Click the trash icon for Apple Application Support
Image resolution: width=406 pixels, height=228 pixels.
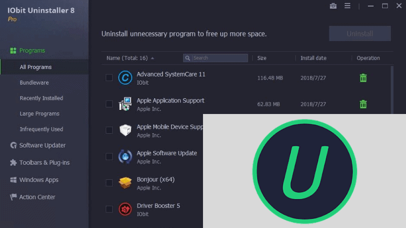[363, 104]
